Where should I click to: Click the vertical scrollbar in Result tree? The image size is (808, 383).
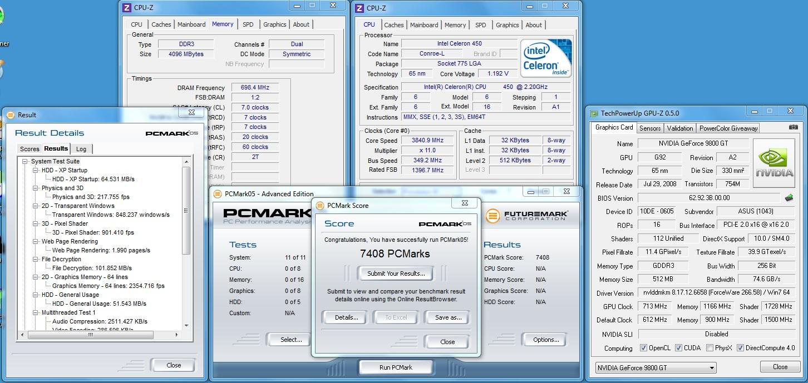(186, 210)
